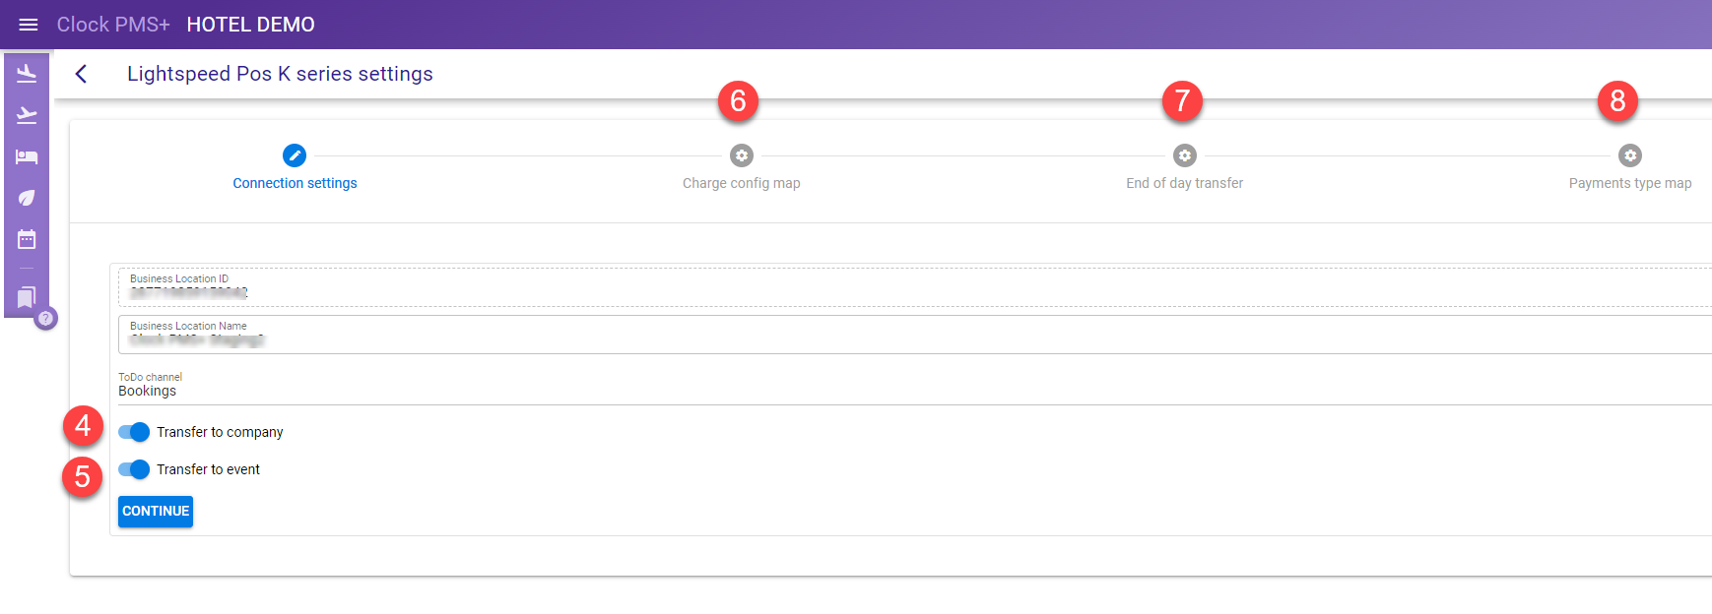
Task: Click the Lightspeed Pos K series settings heading
Action: coord(280,74)
